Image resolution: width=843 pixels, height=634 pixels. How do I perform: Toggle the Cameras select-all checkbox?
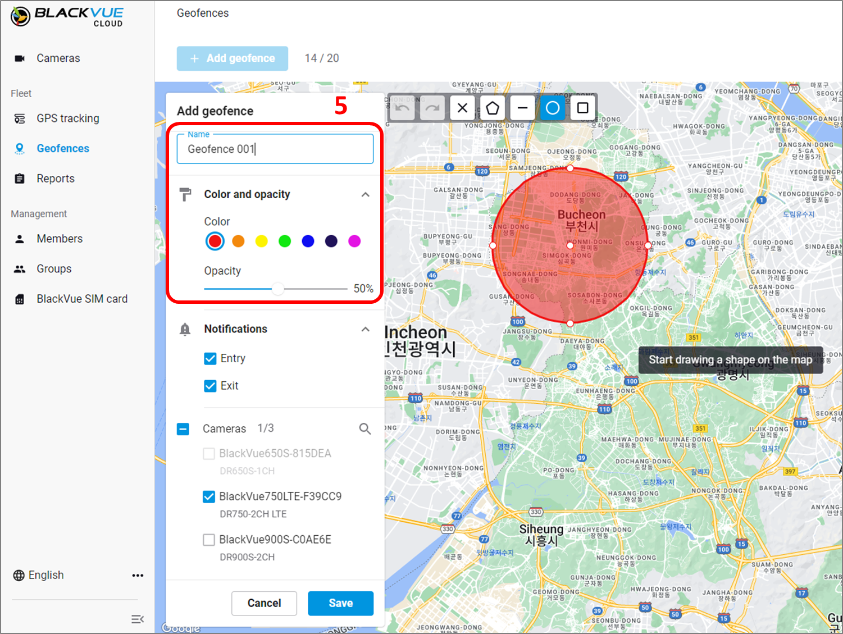[183, 429]
